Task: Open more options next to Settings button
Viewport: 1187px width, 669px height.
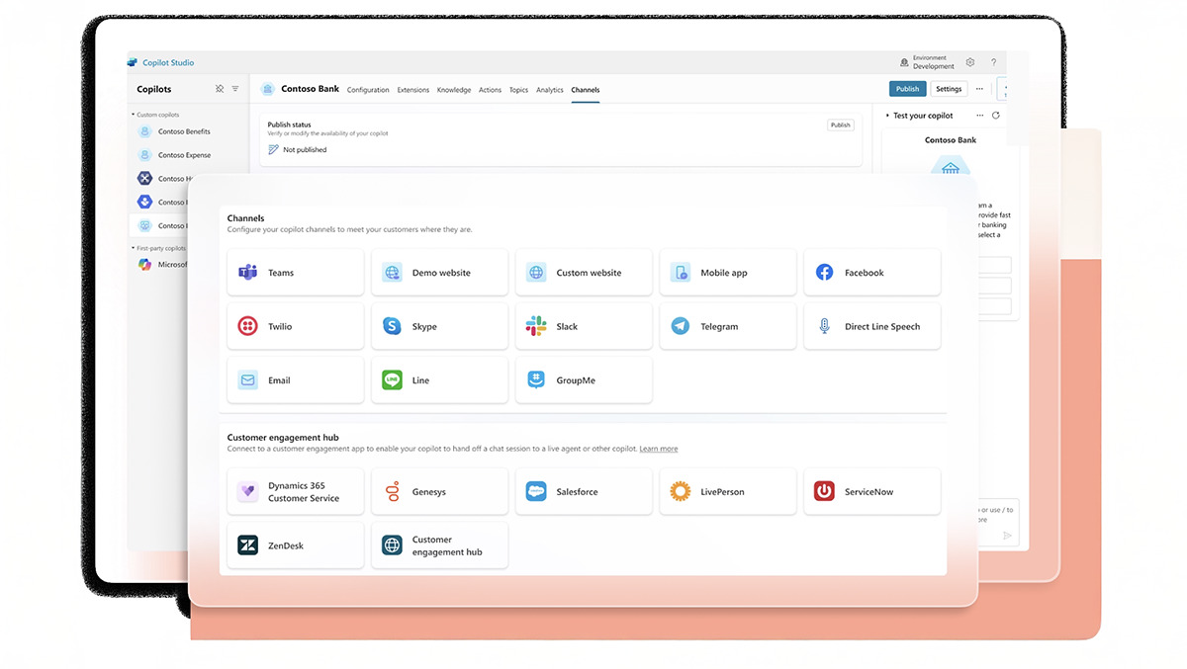Action: pyautogui.click(x=980, y=89)
